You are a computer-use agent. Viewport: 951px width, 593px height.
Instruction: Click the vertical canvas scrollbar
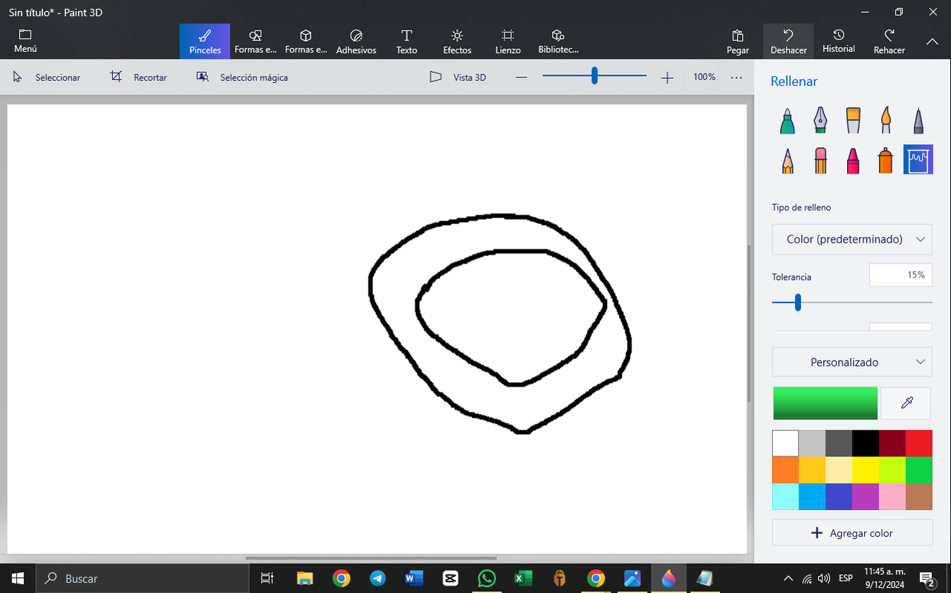click(750, 323)
